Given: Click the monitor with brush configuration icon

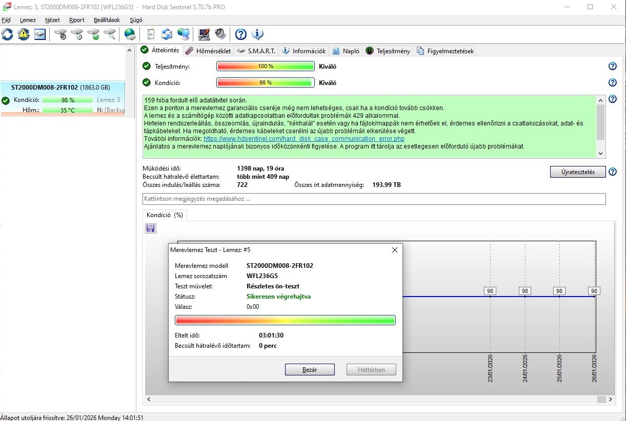Looking at the screenshot, I should [204, 34].
